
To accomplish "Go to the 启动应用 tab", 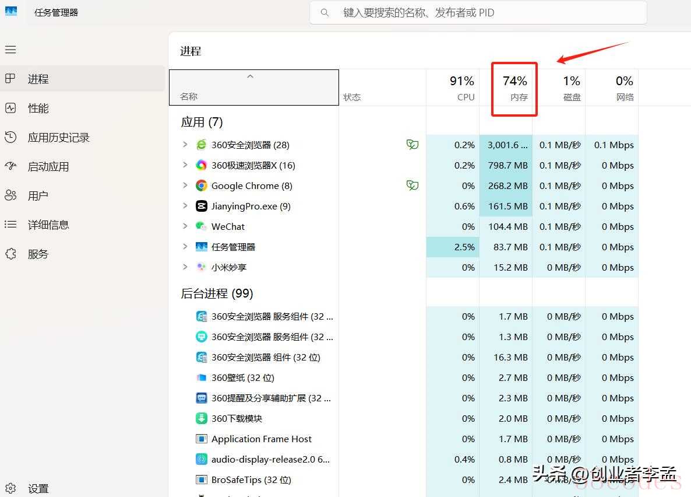I will [x=83, y=166].
